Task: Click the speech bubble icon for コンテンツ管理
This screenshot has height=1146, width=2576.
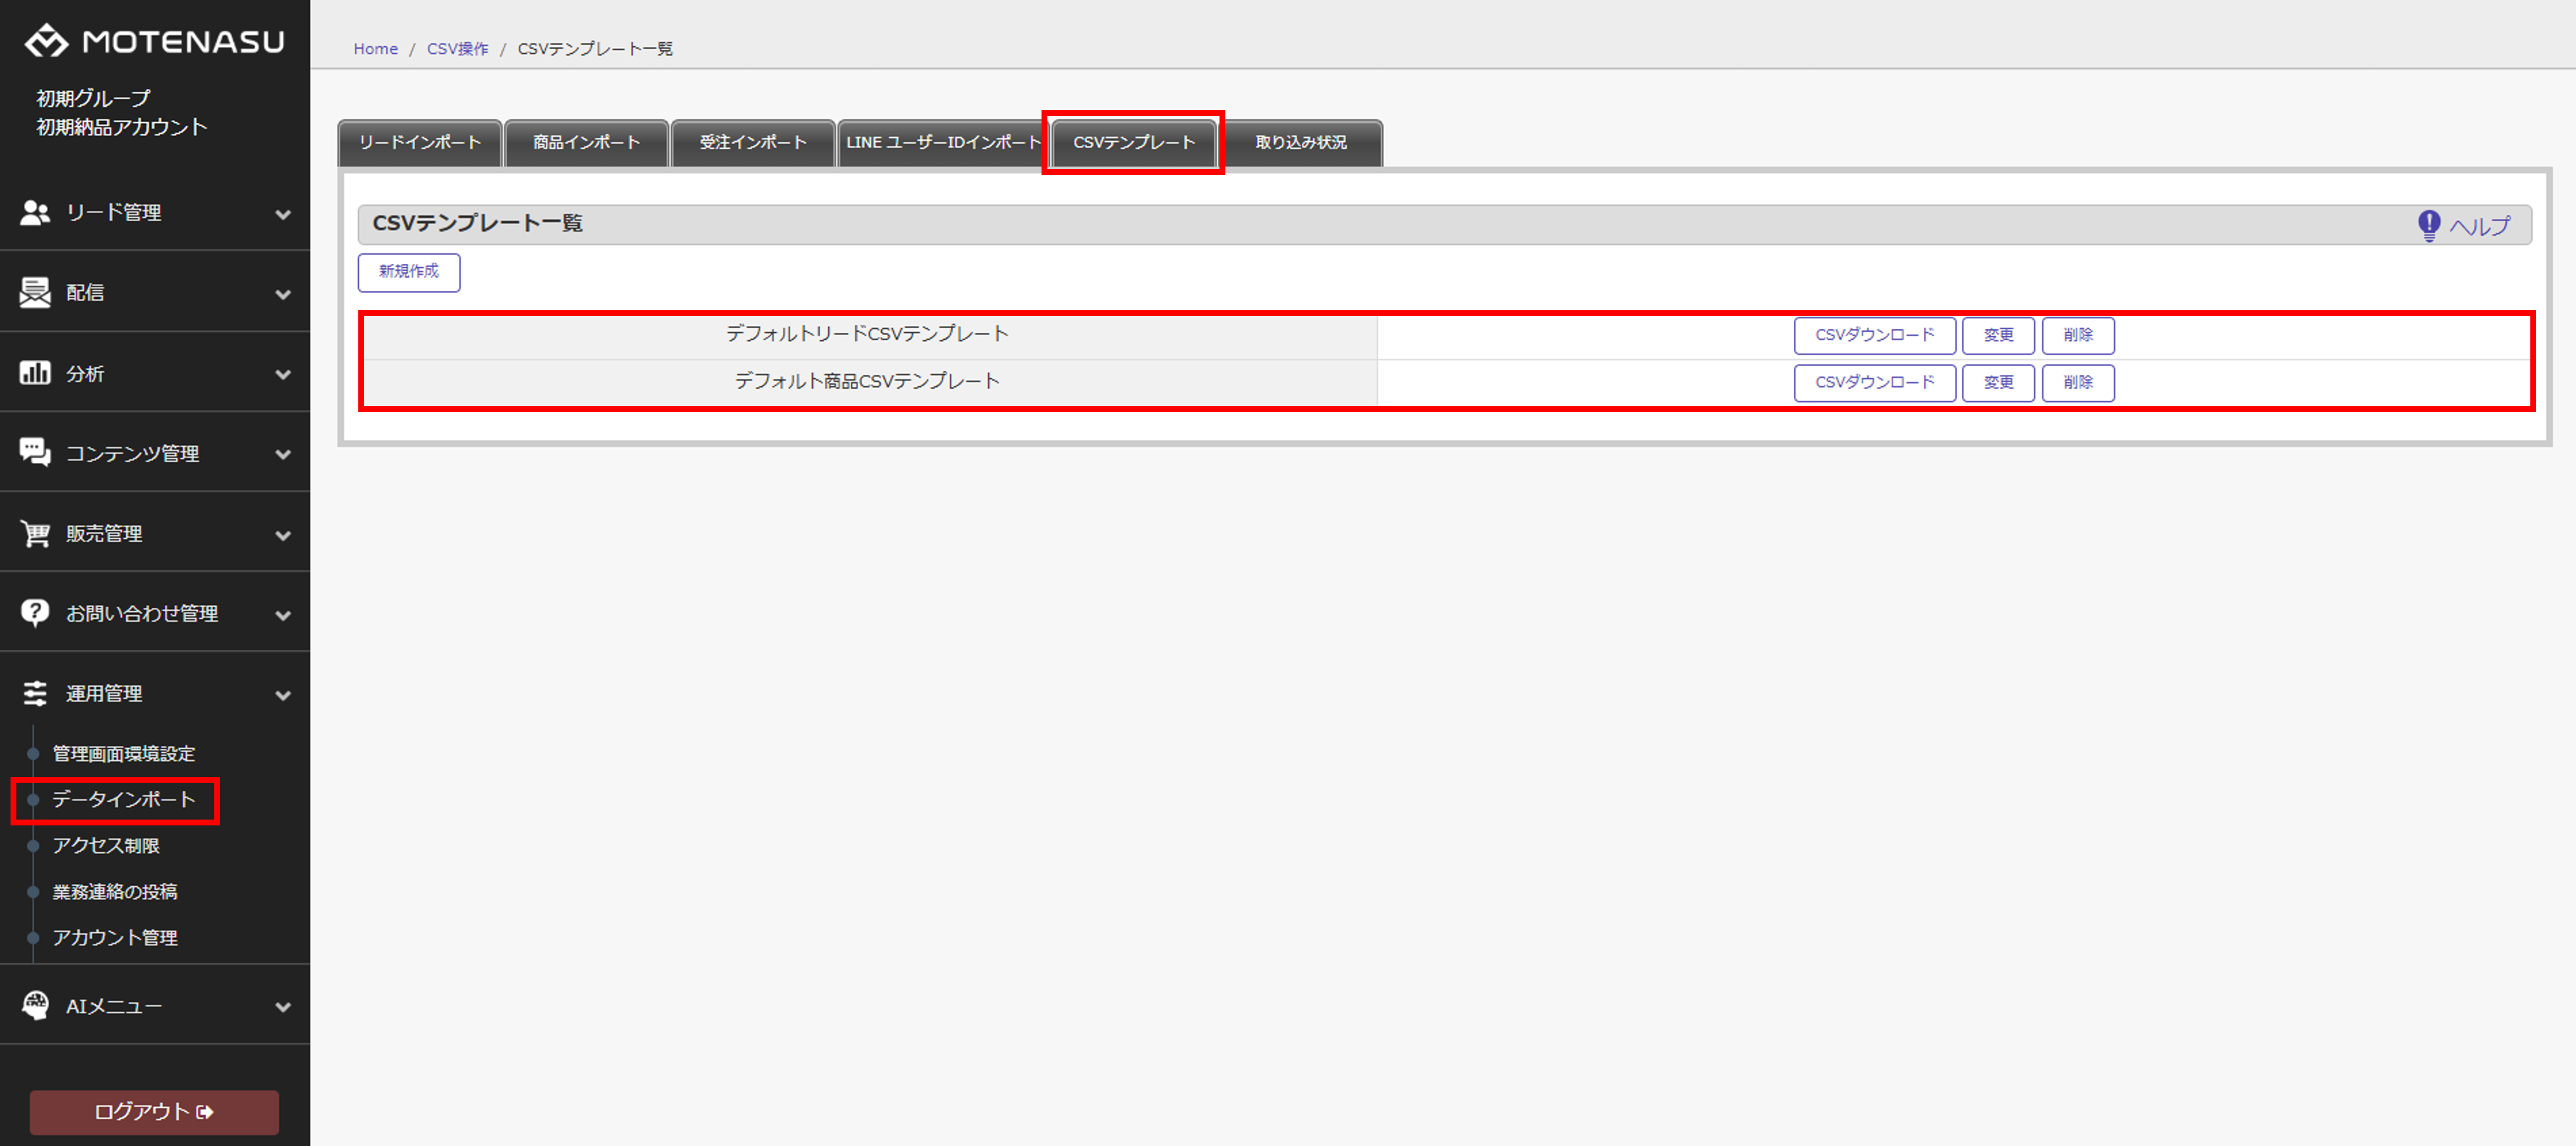Action: pyautogui.click(x=35, y=453)
